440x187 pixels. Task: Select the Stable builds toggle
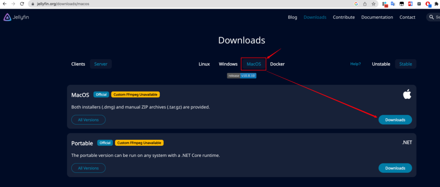(405, 64)
